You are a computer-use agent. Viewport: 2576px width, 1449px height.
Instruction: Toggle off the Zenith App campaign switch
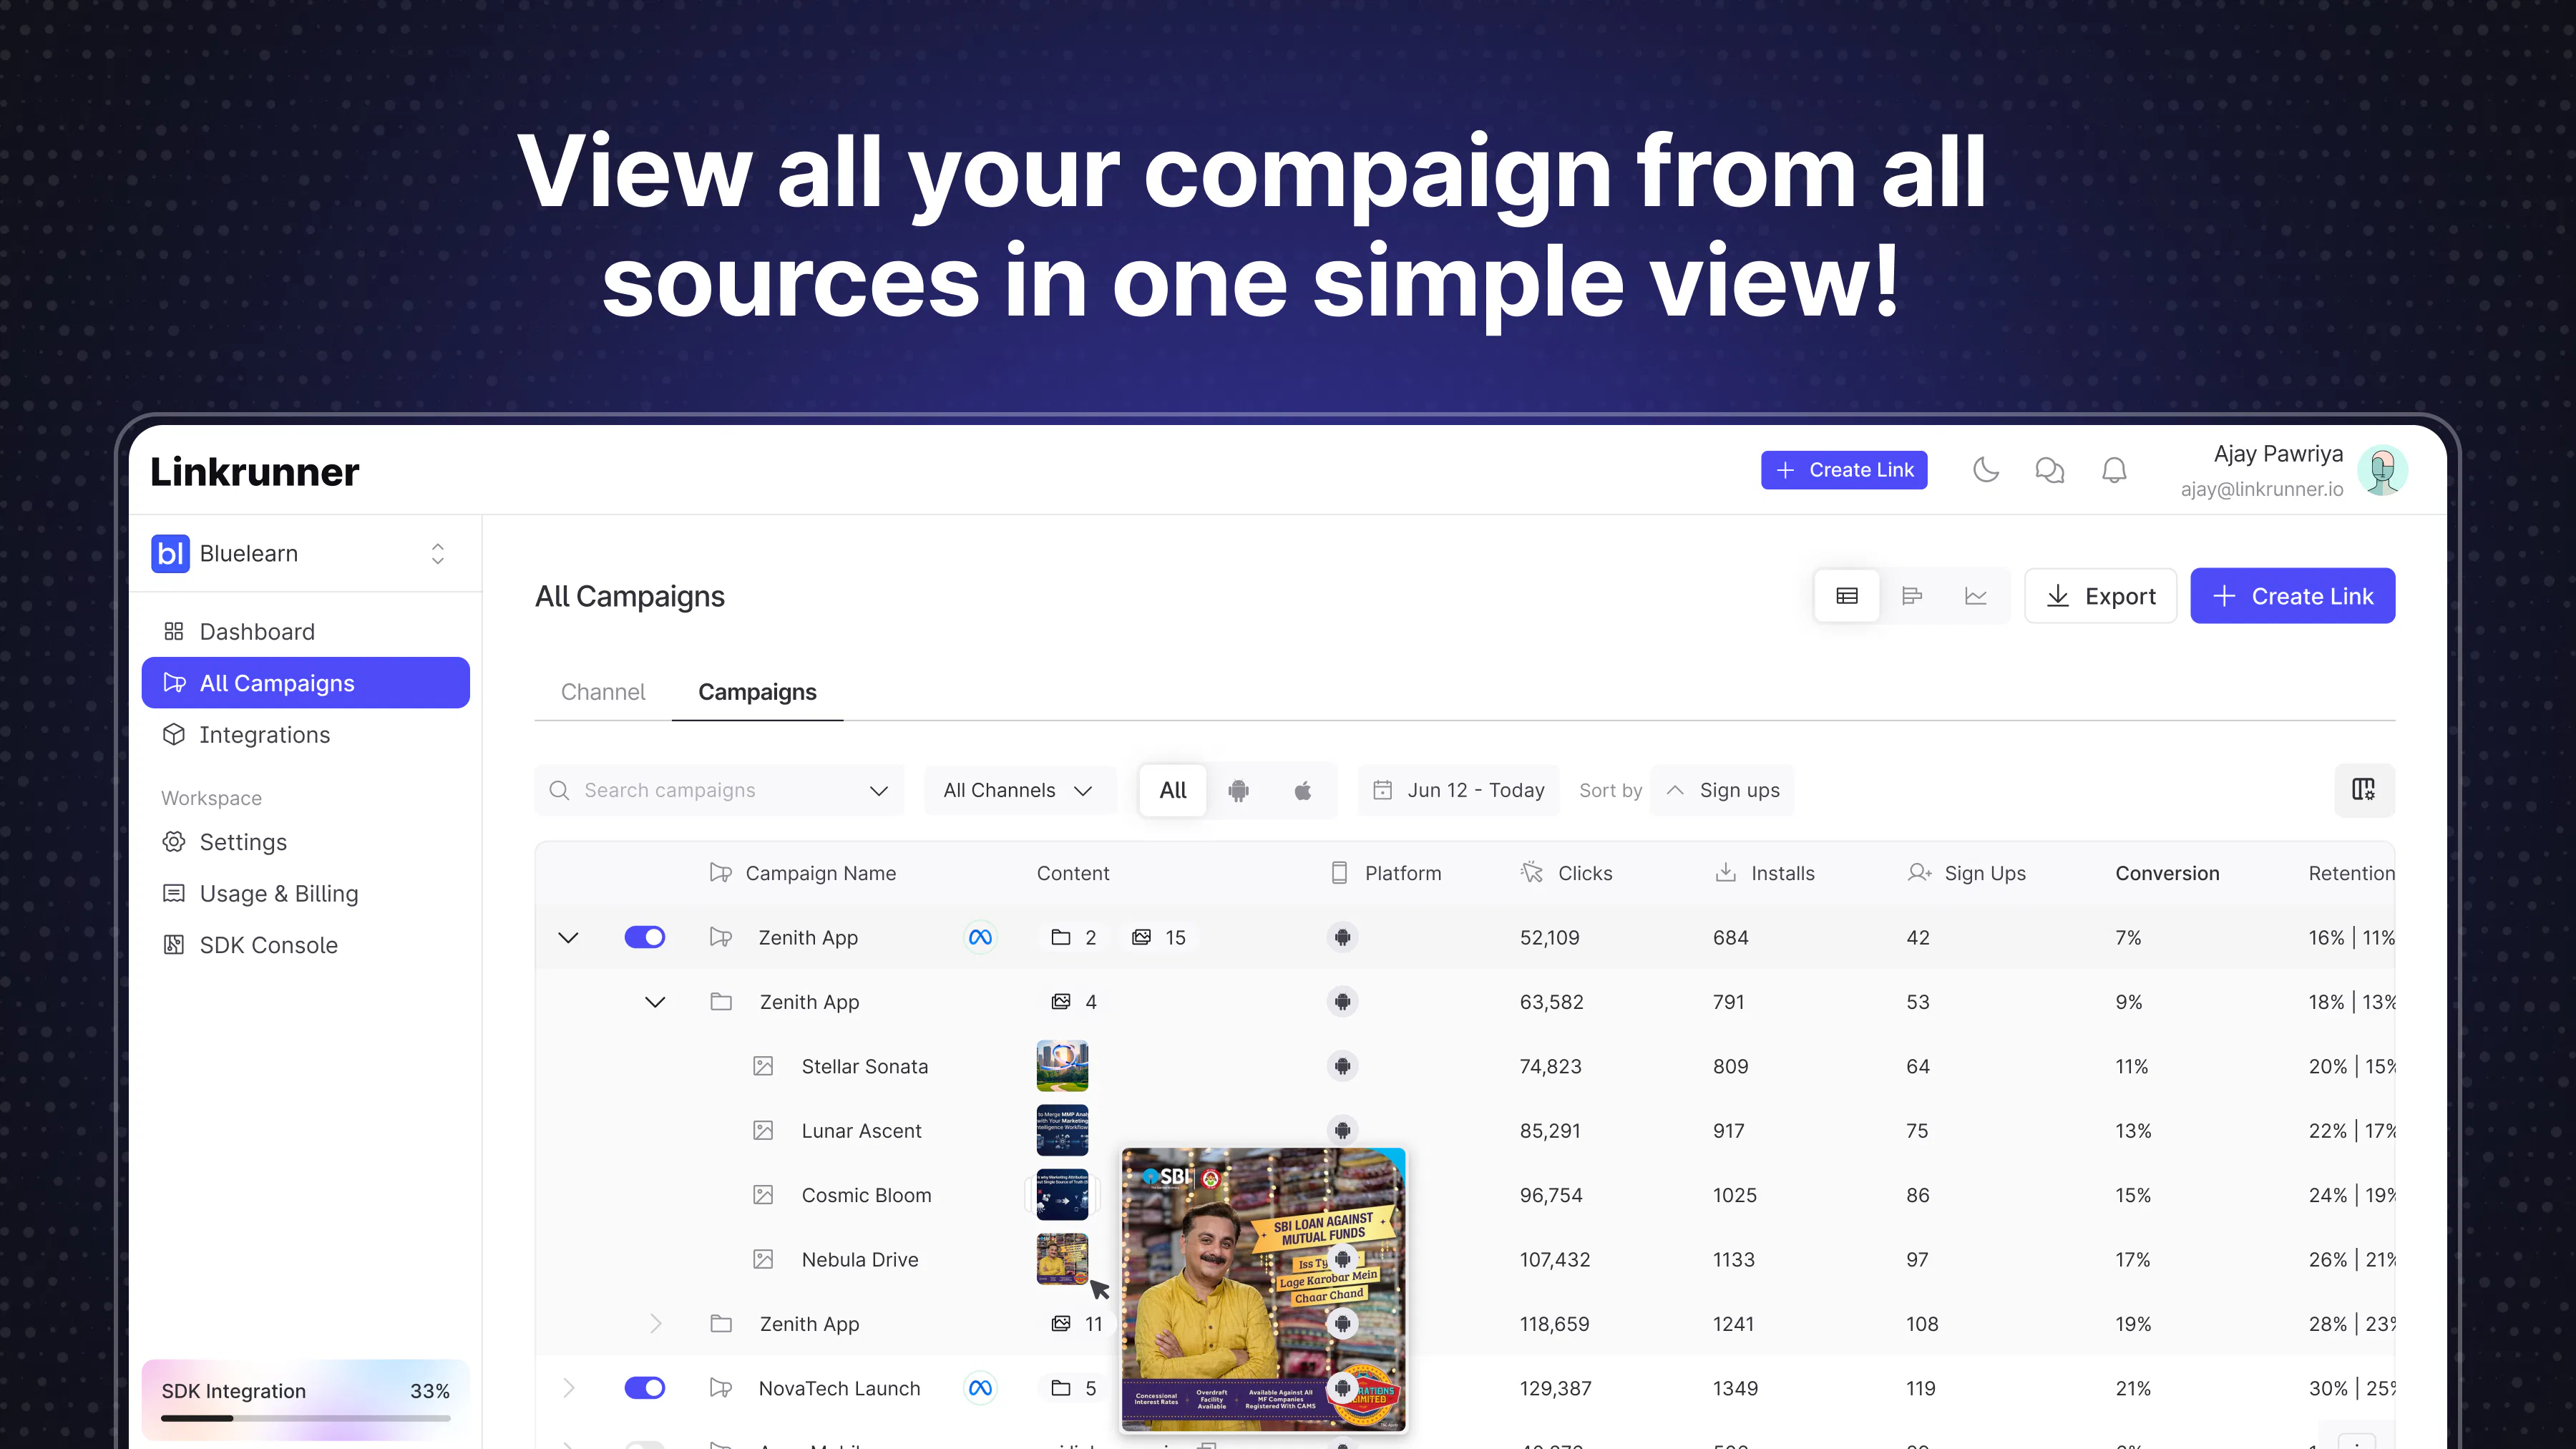point(645,937)
